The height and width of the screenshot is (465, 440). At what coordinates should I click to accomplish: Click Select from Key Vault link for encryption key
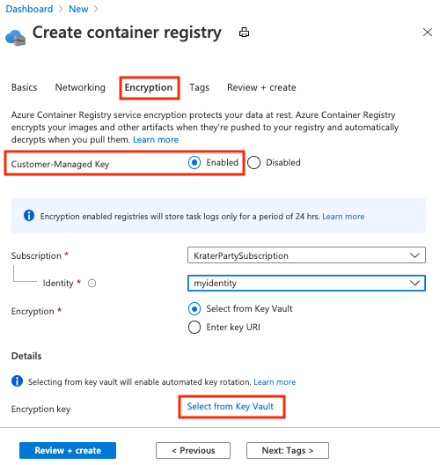[231, 407]
